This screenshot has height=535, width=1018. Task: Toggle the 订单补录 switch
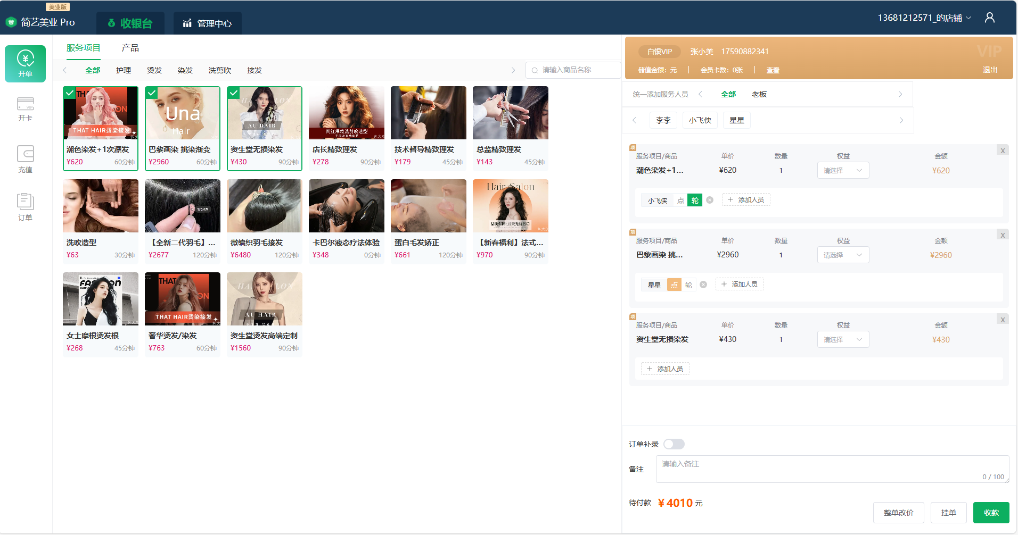[674, 444]
